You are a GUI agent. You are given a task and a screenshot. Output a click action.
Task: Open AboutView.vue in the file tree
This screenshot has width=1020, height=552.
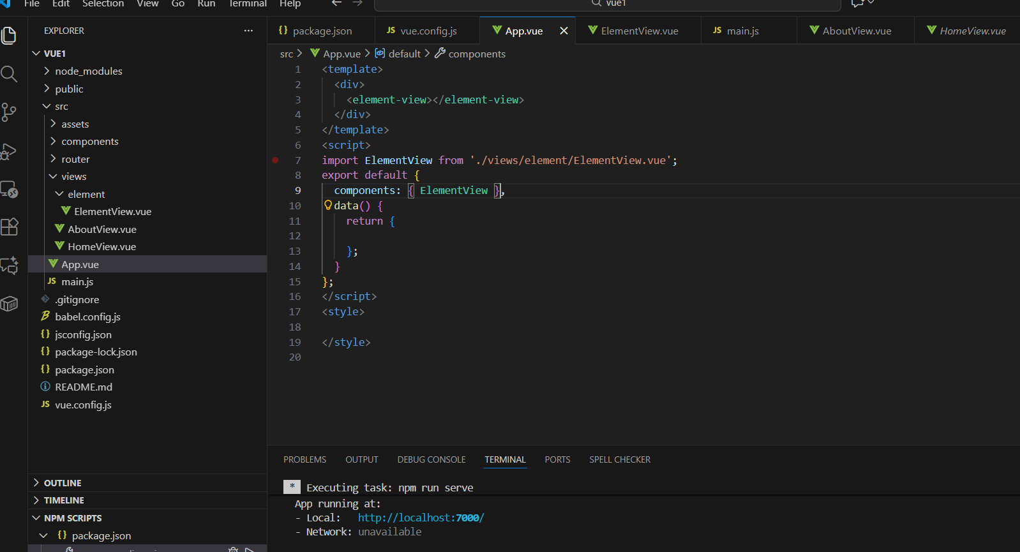pos(102,229)
